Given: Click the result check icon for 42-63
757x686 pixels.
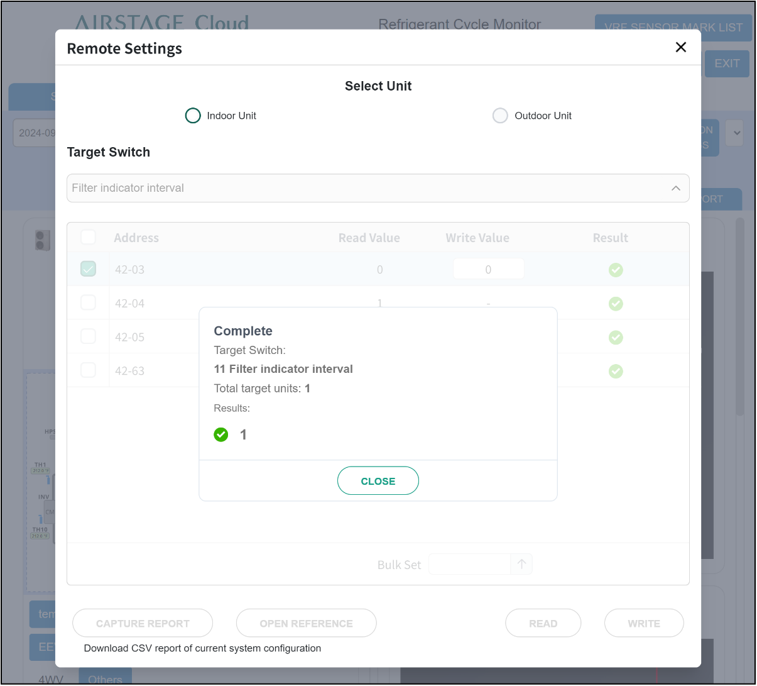Looking at the screenshot, I should tap(616, 371).
